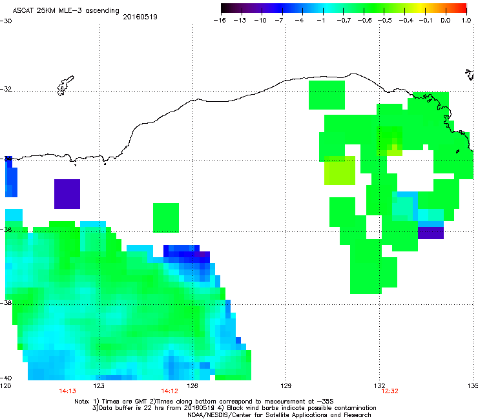The width and height of the screenshot is (478, 419).
Task: Click the '-1' color bar label
Action: pyautogui.click(x=320, y=21)
